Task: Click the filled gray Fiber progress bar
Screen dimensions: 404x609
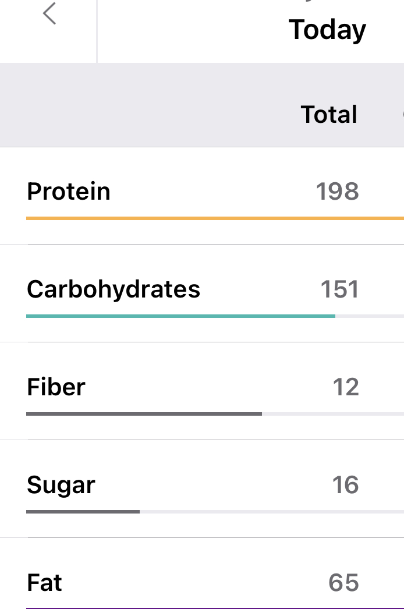Action: pyautogui.click(x=144, y=414)
